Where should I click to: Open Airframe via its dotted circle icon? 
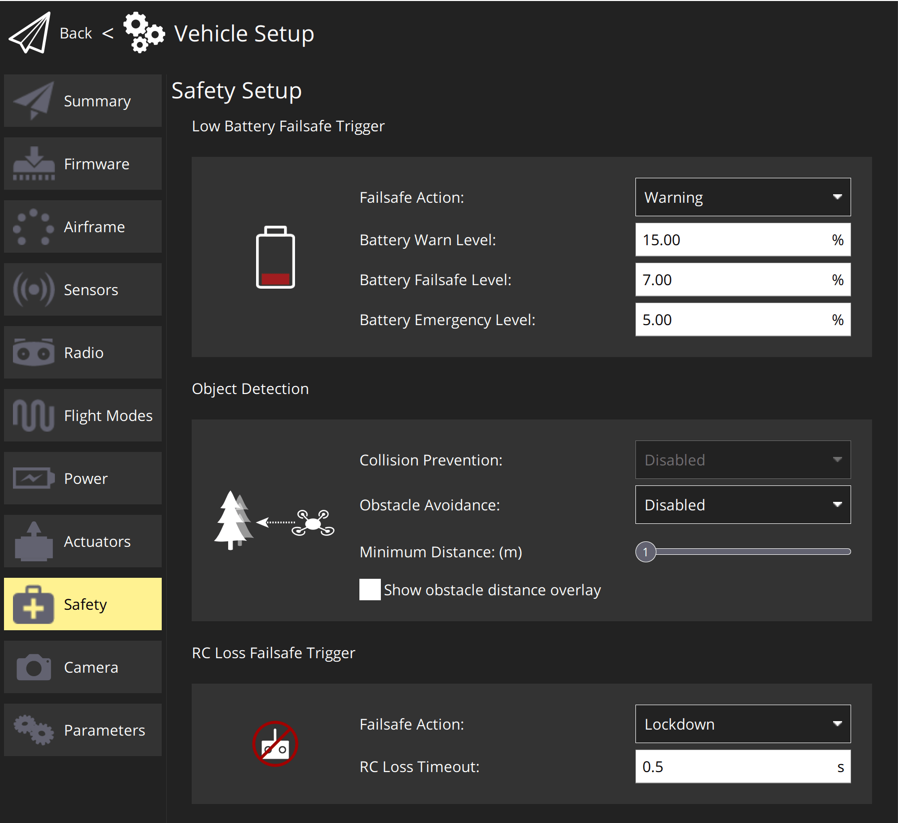(x=33, y=227)
